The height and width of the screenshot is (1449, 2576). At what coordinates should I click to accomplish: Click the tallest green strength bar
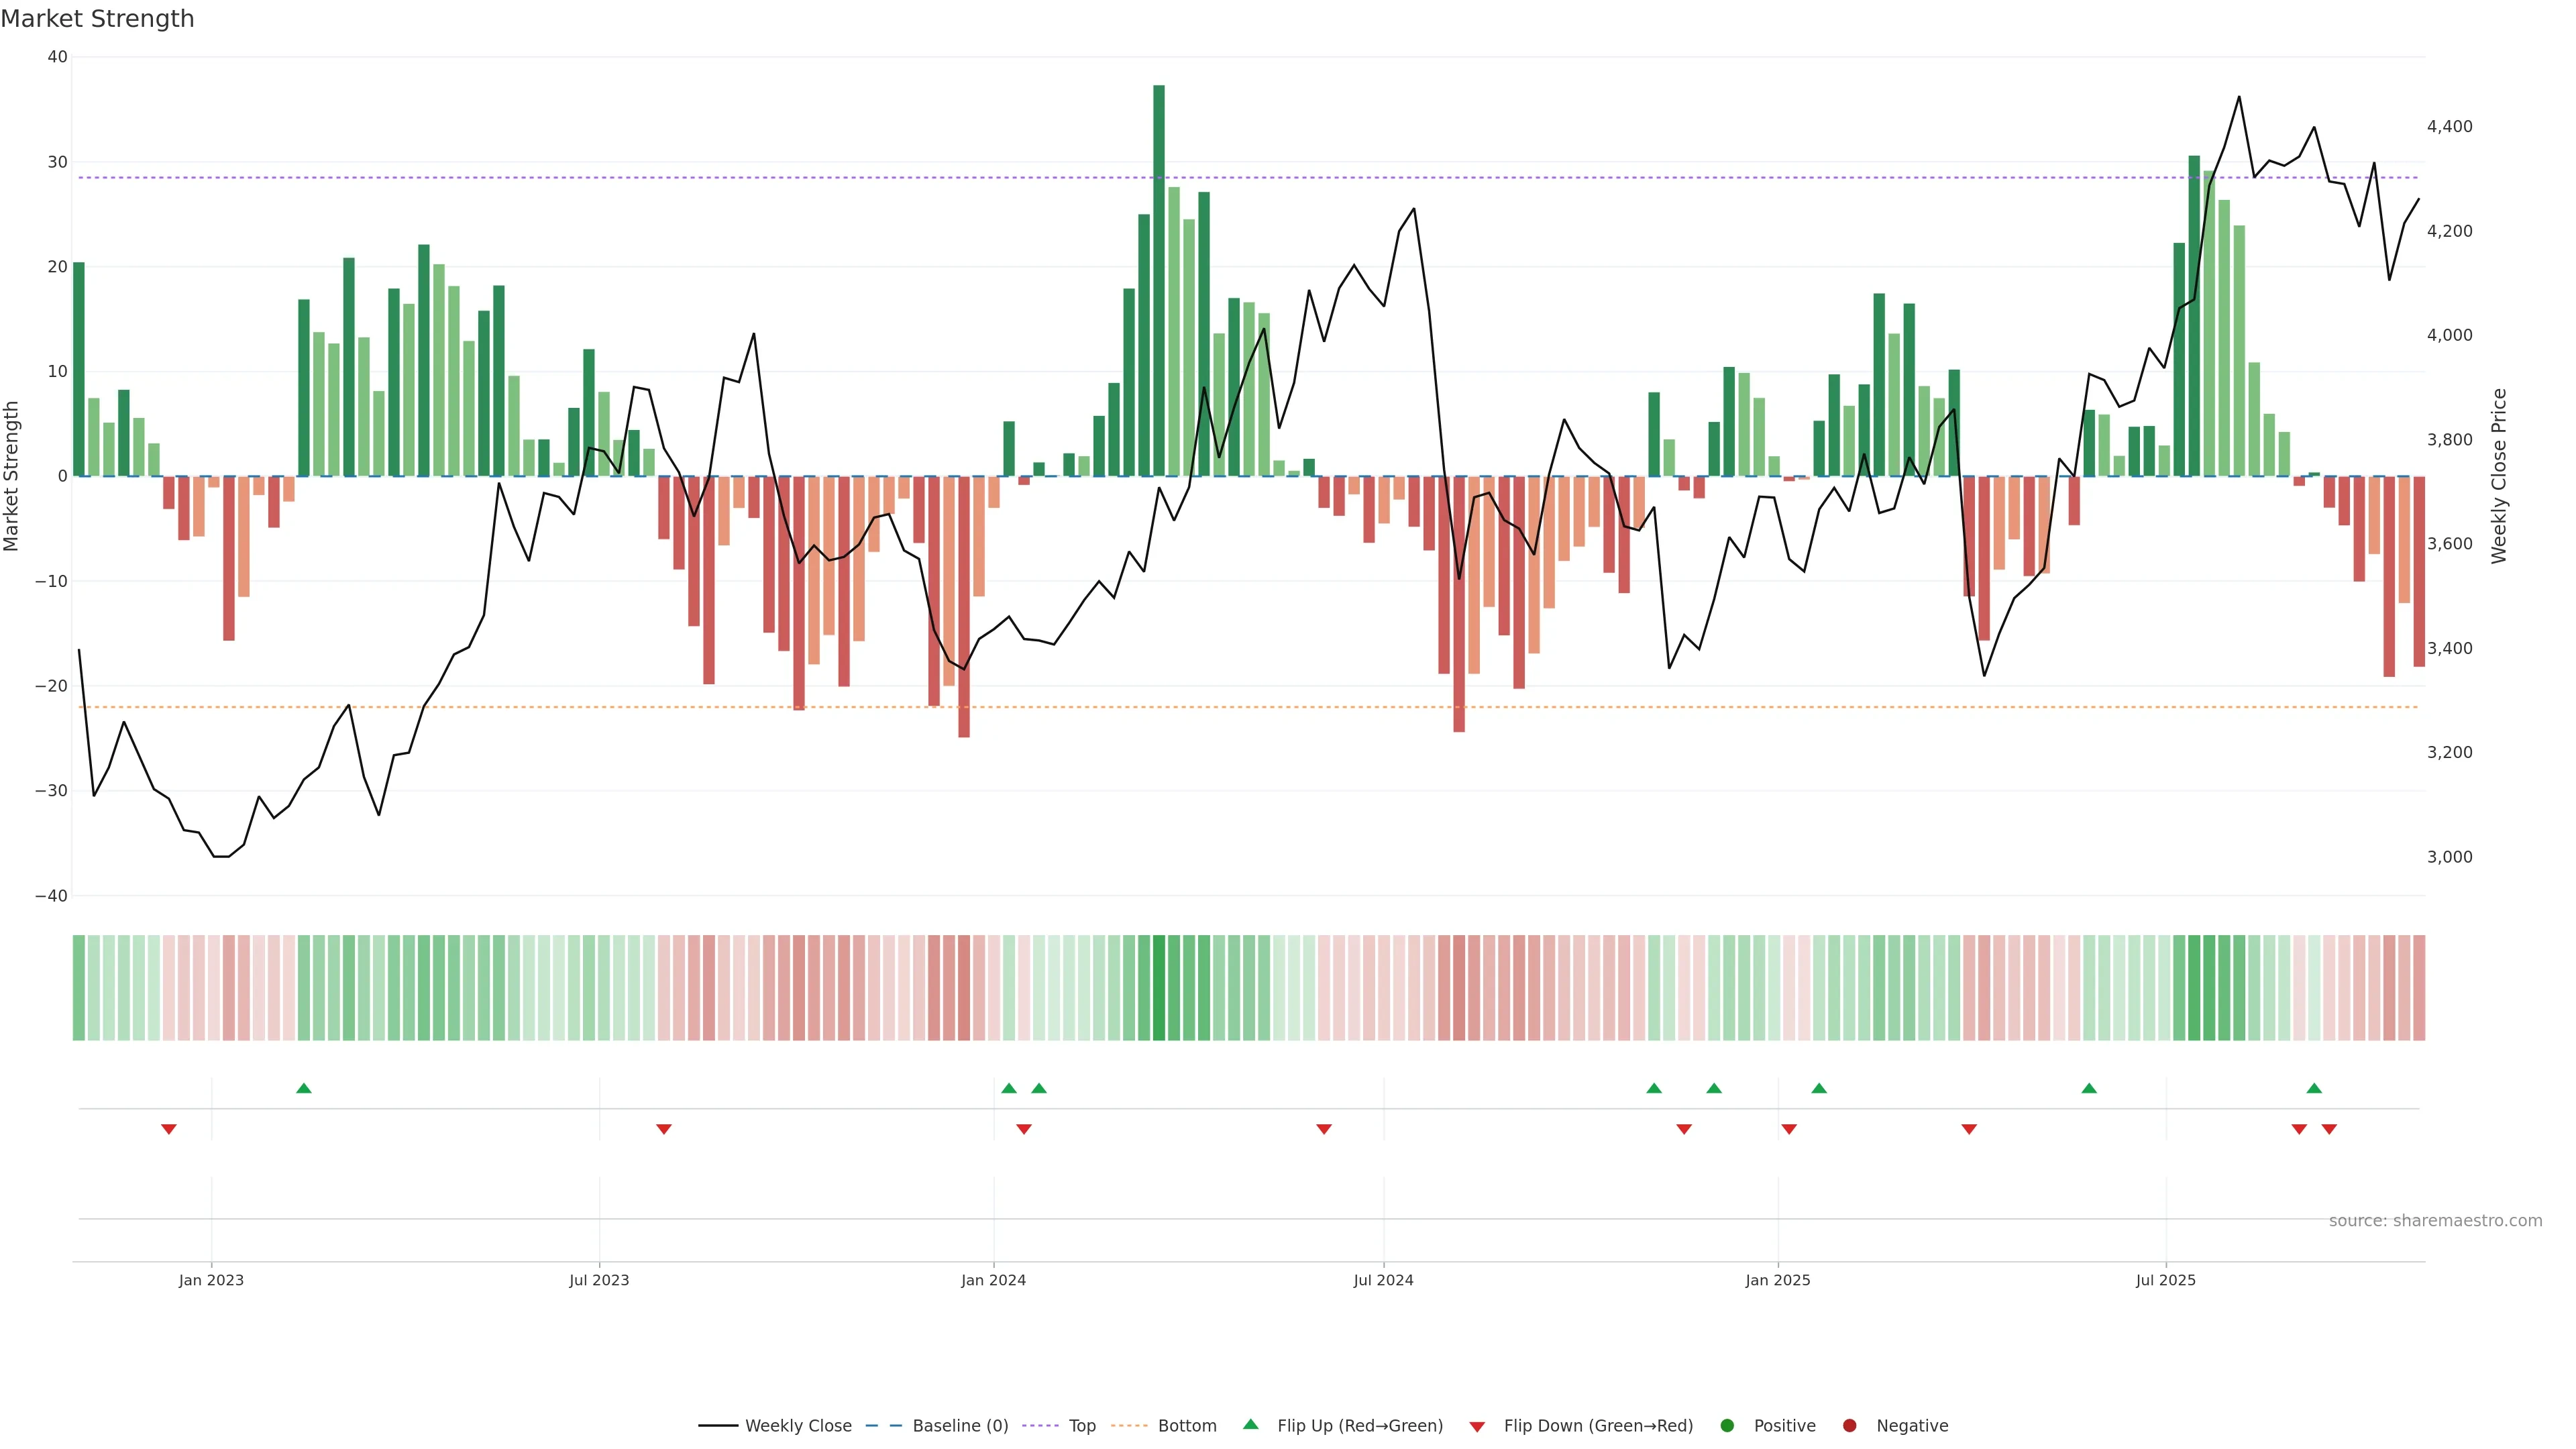(1159, 280)
